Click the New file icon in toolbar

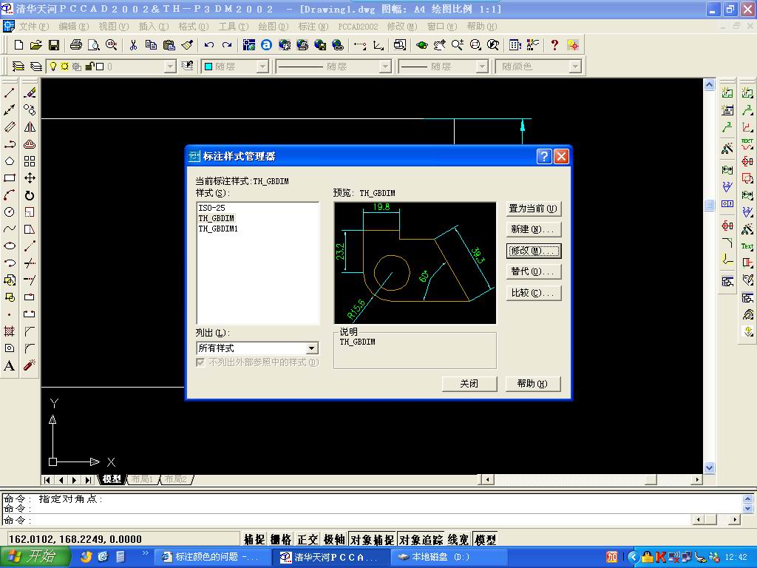[18, 45]
